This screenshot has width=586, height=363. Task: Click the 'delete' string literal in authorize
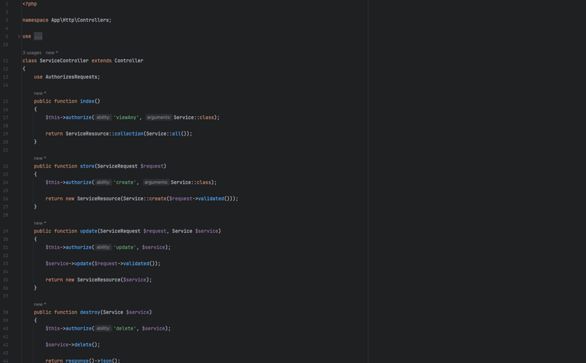(x=125, y=329)
